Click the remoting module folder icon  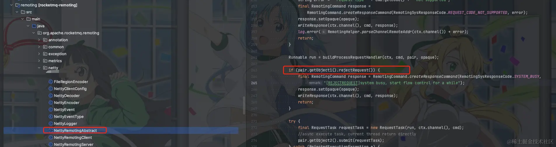point(18,5)
